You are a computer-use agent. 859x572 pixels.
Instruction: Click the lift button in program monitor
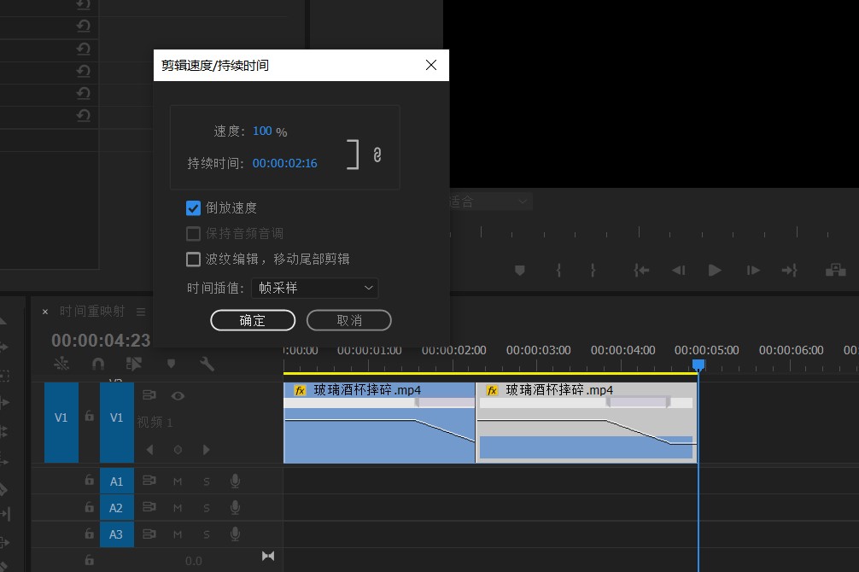click(835, 270)
